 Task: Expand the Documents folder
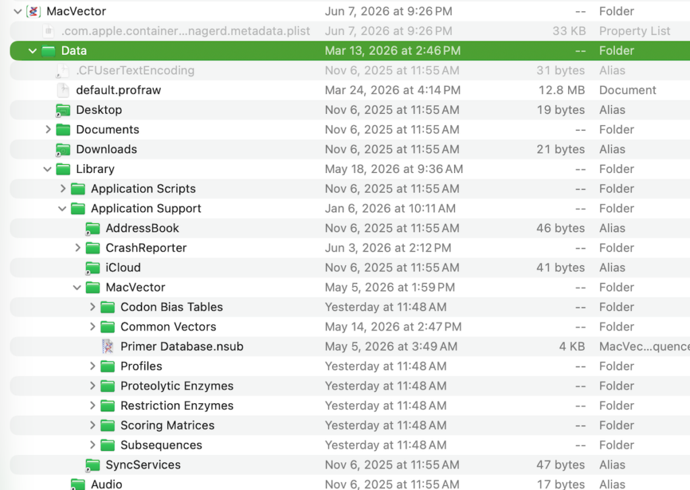pos(48,130)
